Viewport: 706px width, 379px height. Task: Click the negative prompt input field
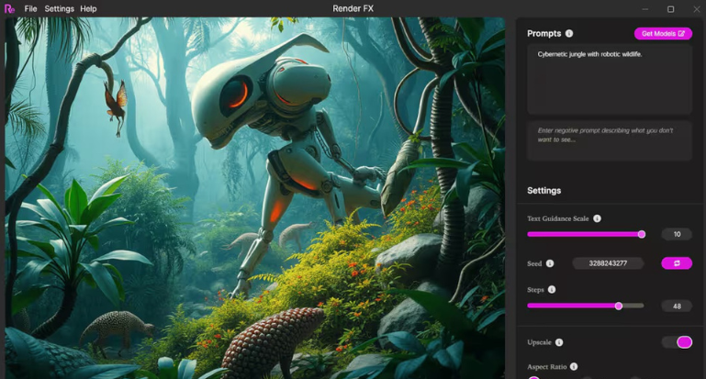[x=609, y=140]
